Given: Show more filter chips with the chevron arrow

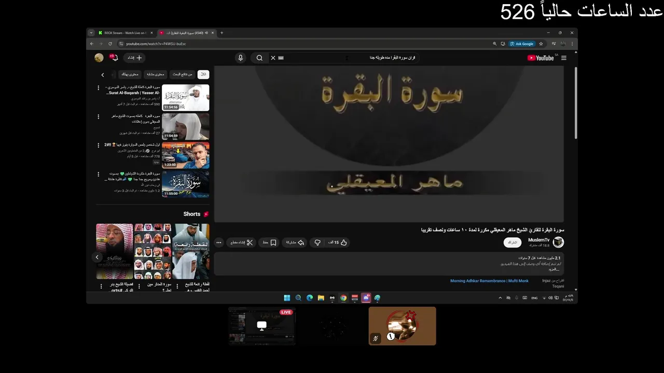Looking at the screenshot, I should point(103,75).
